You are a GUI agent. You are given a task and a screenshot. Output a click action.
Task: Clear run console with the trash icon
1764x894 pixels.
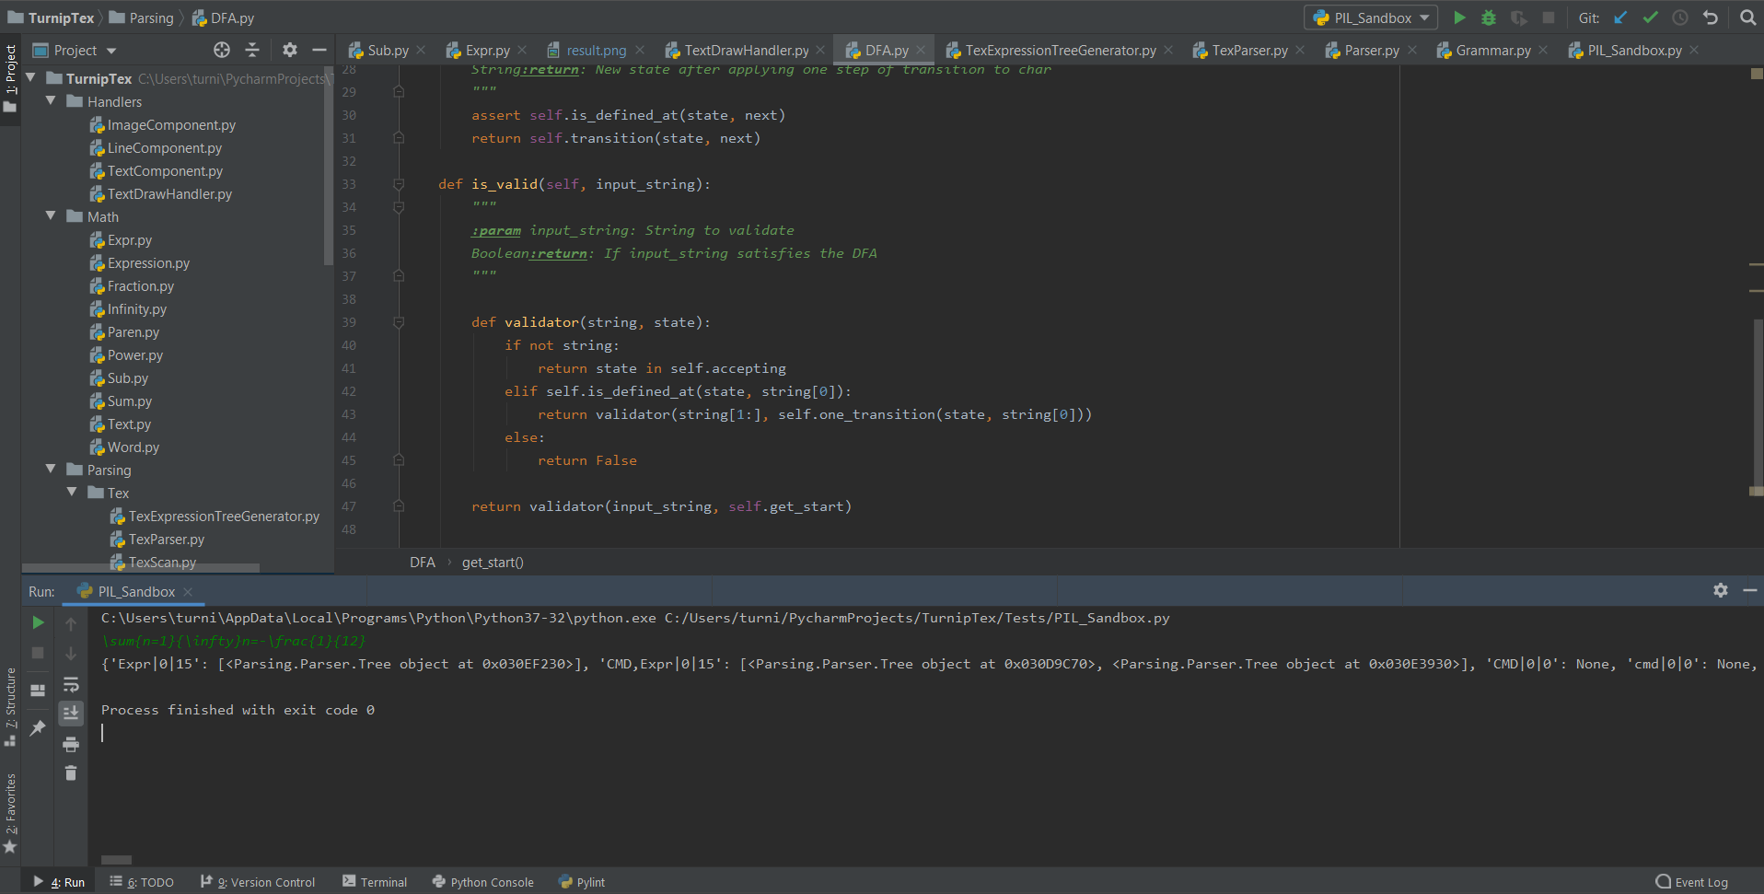coord(71,773)
